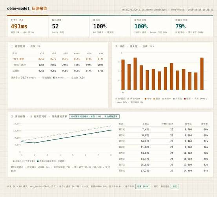Click the round 8 data point on the line chart
Screen dimensions: 217x197
[x=111, y=130]
